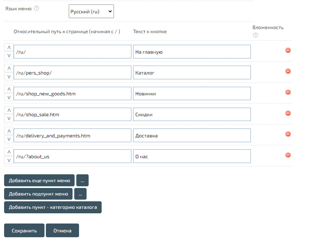310x243 pixels.
Task: Delete the 'Новинки' menu entry
Action: [x=288, y=92]
